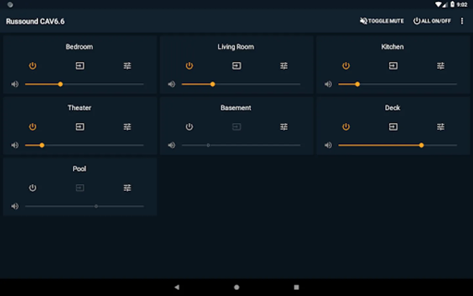This screenshot has height=296, width=473.
Task: Open Theater equalizer settings
Action: 127,127
